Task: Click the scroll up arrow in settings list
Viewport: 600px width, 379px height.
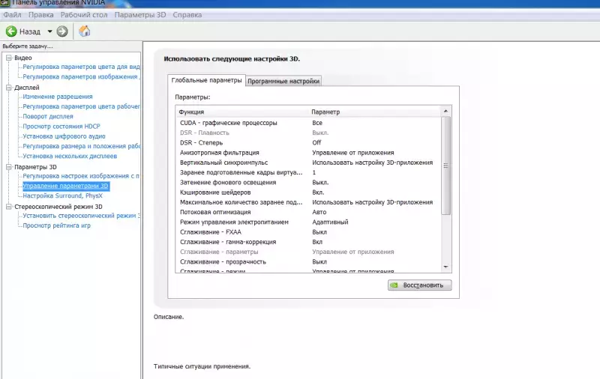Action: click(x=445, y=111)
